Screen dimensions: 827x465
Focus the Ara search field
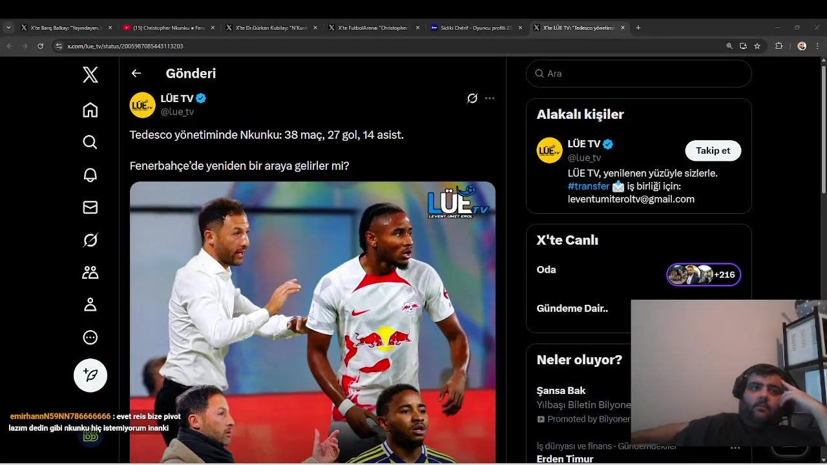[639, 74]
